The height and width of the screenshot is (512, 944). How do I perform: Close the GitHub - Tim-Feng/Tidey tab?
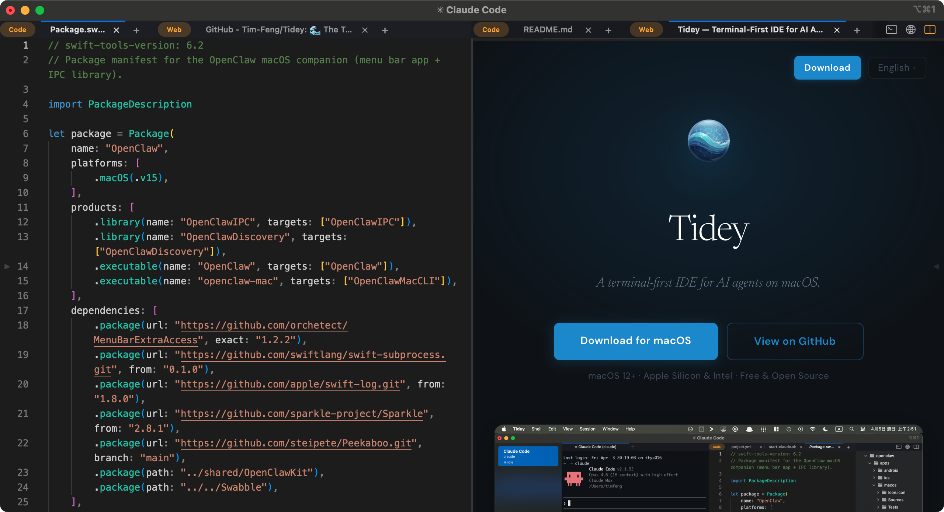click(364, 30)
